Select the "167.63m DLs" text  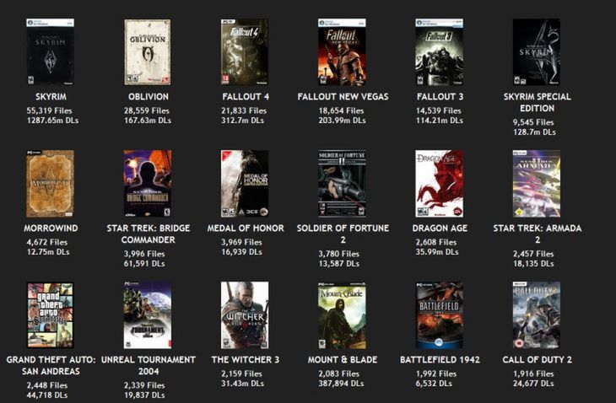[x=148, y=121]
